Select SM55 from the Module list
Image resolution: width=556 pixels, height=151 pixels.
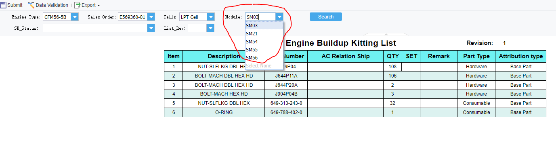coord(264,49)
